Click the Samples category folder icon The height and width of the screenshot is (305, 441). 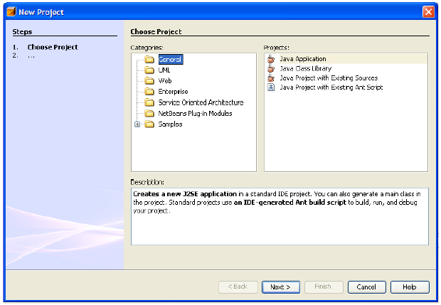coord(149,124)
